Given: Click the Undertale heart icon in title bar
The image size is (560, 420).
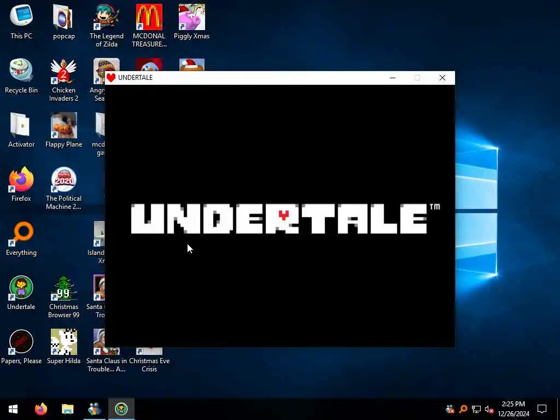Looking at the screenshot, I should (110, 78).
